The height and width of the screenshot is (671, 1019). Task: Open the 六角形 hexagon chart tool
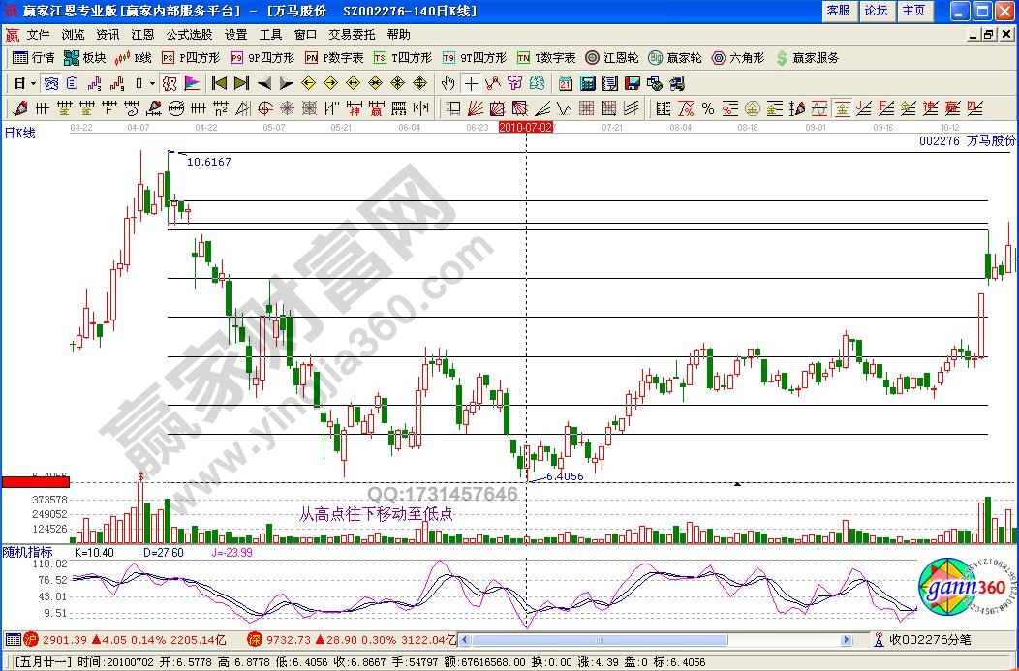738,58
